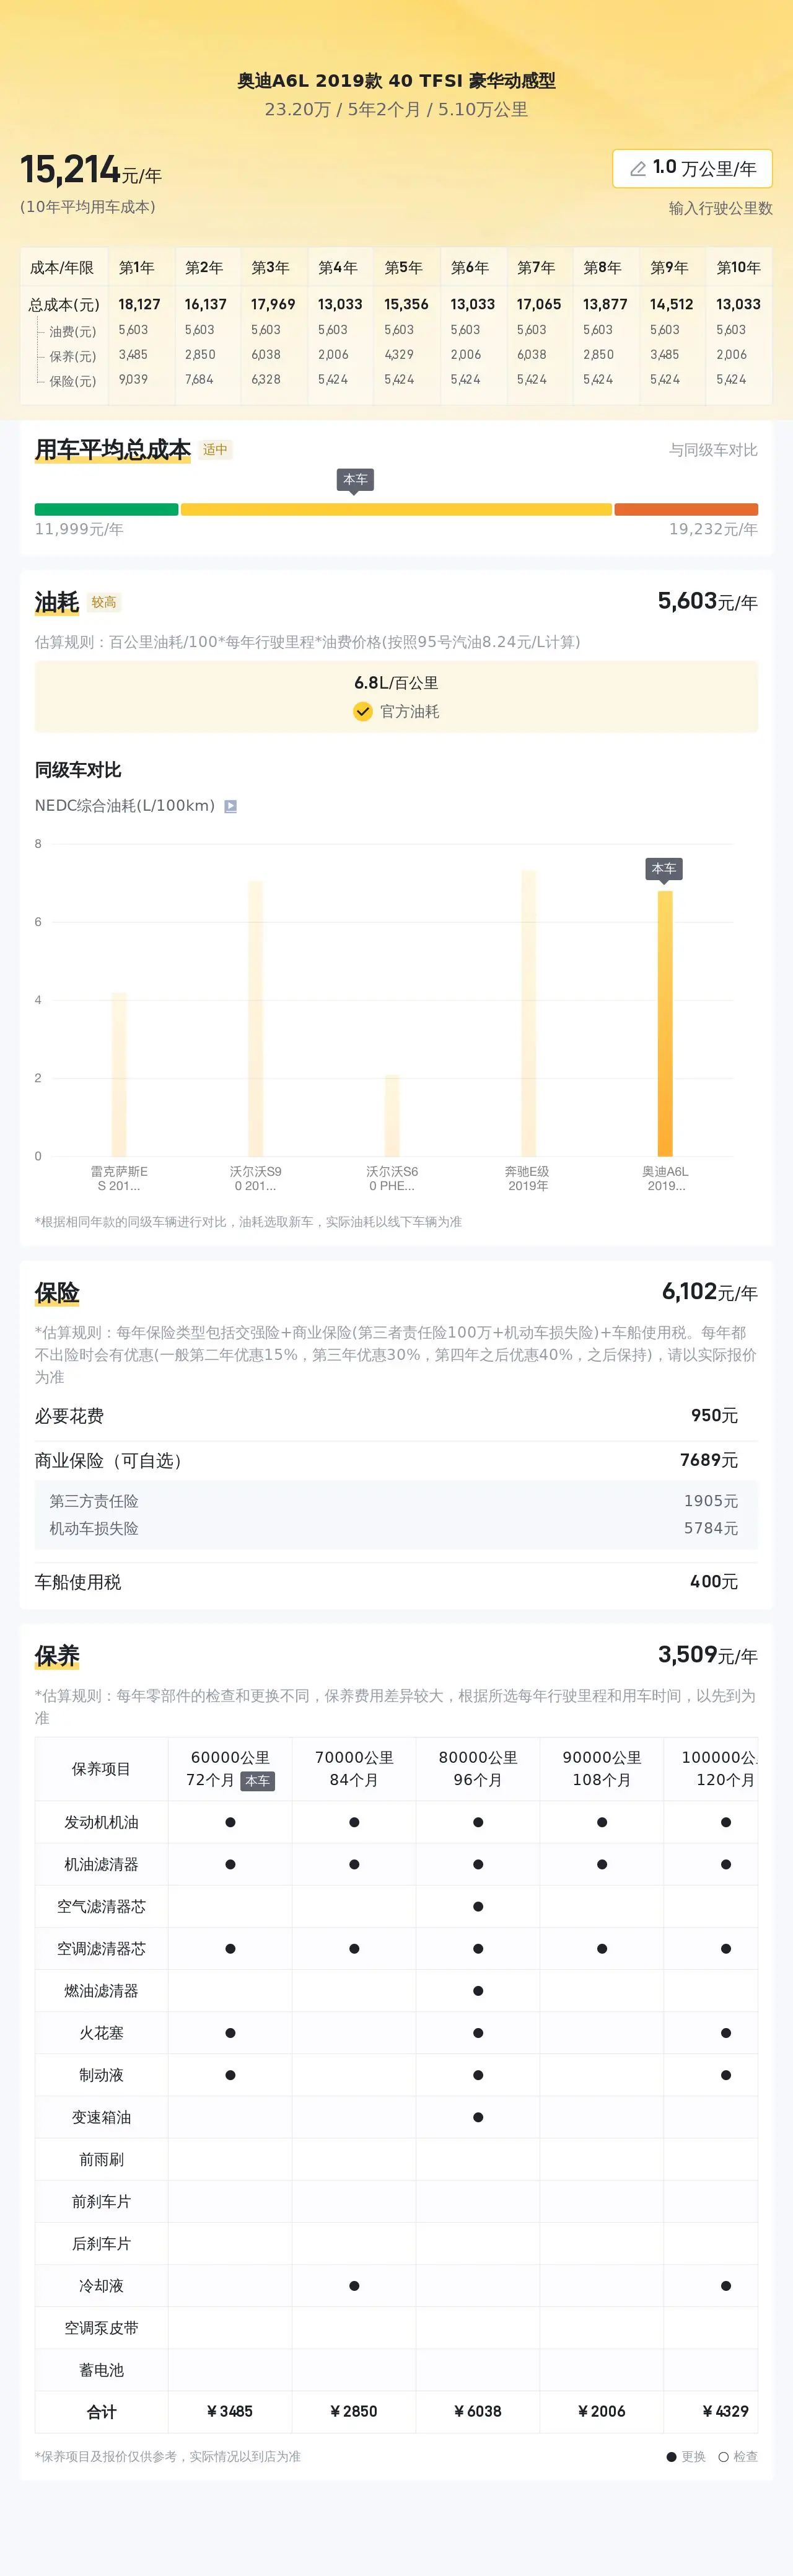Click the yellow middle segment of the cost bar

pos(396,509)
